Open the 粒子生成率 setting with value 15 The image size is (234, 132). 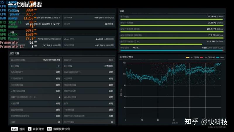pos(89,122)
